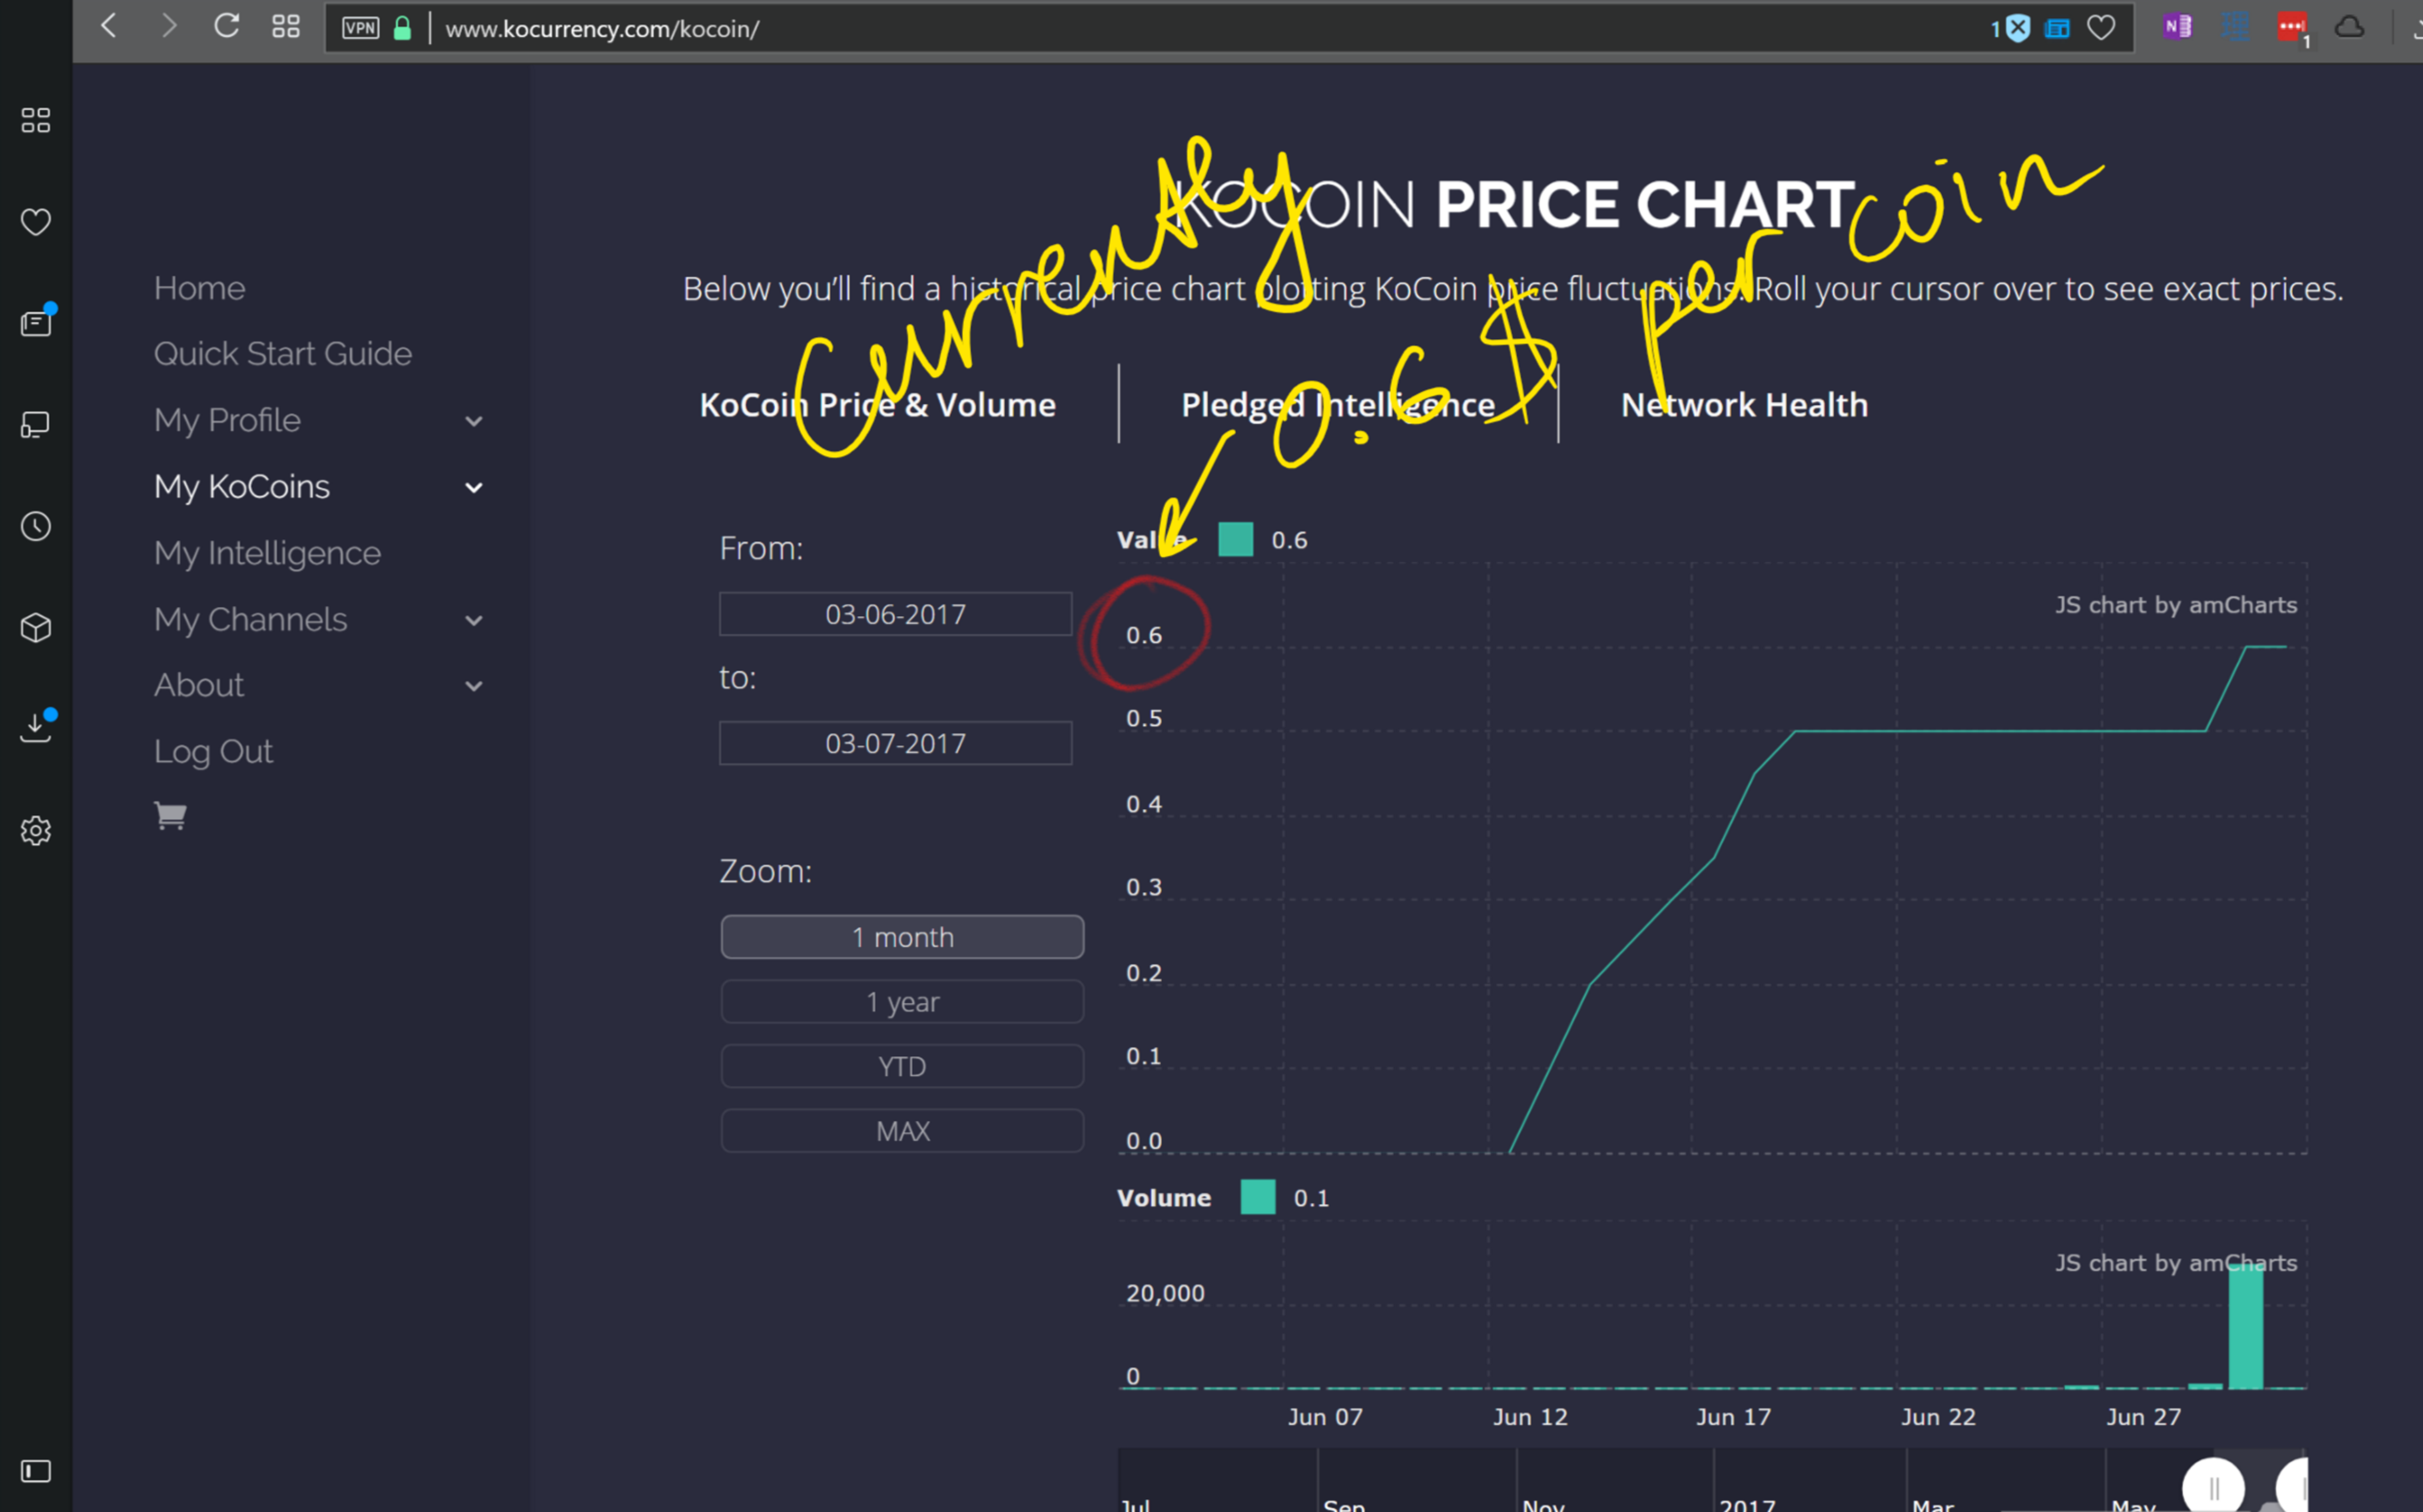Expand the My Channels chevron
The image size is (2423, 1512).
tap(474, 621)
